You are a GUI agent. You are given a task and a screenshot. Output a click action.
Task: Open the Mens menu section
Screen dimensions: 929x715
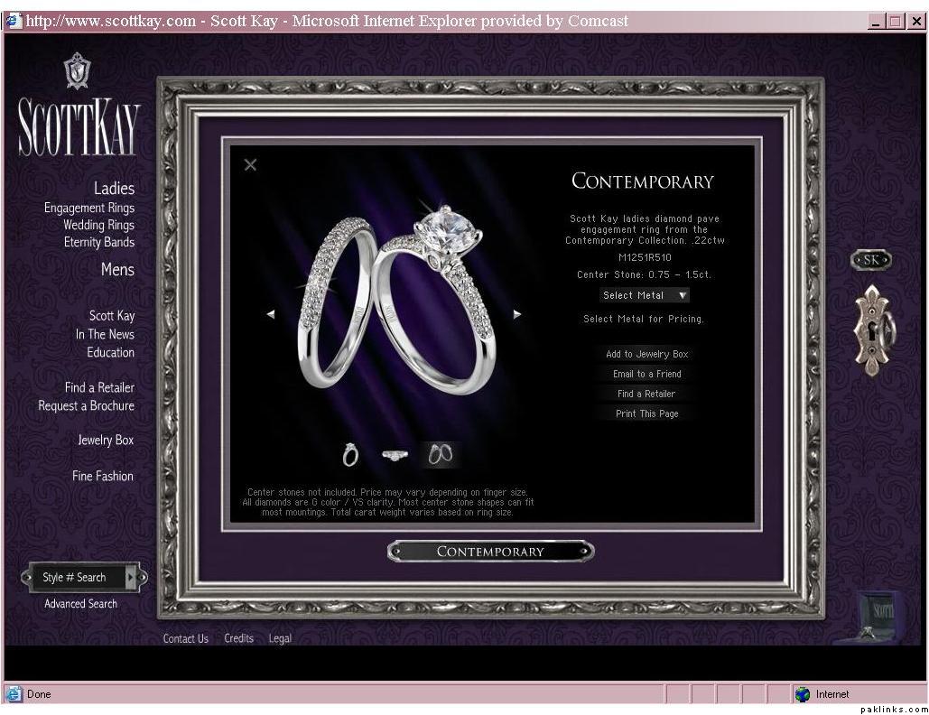click(117, 269)
